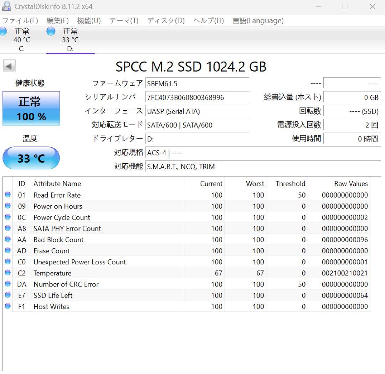Open the テーマ(T) menu
The width and height of the screenshot is (385, 374).
[124, 21]
